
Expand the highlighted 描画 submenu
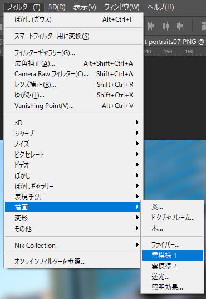[x=73, y=207]
